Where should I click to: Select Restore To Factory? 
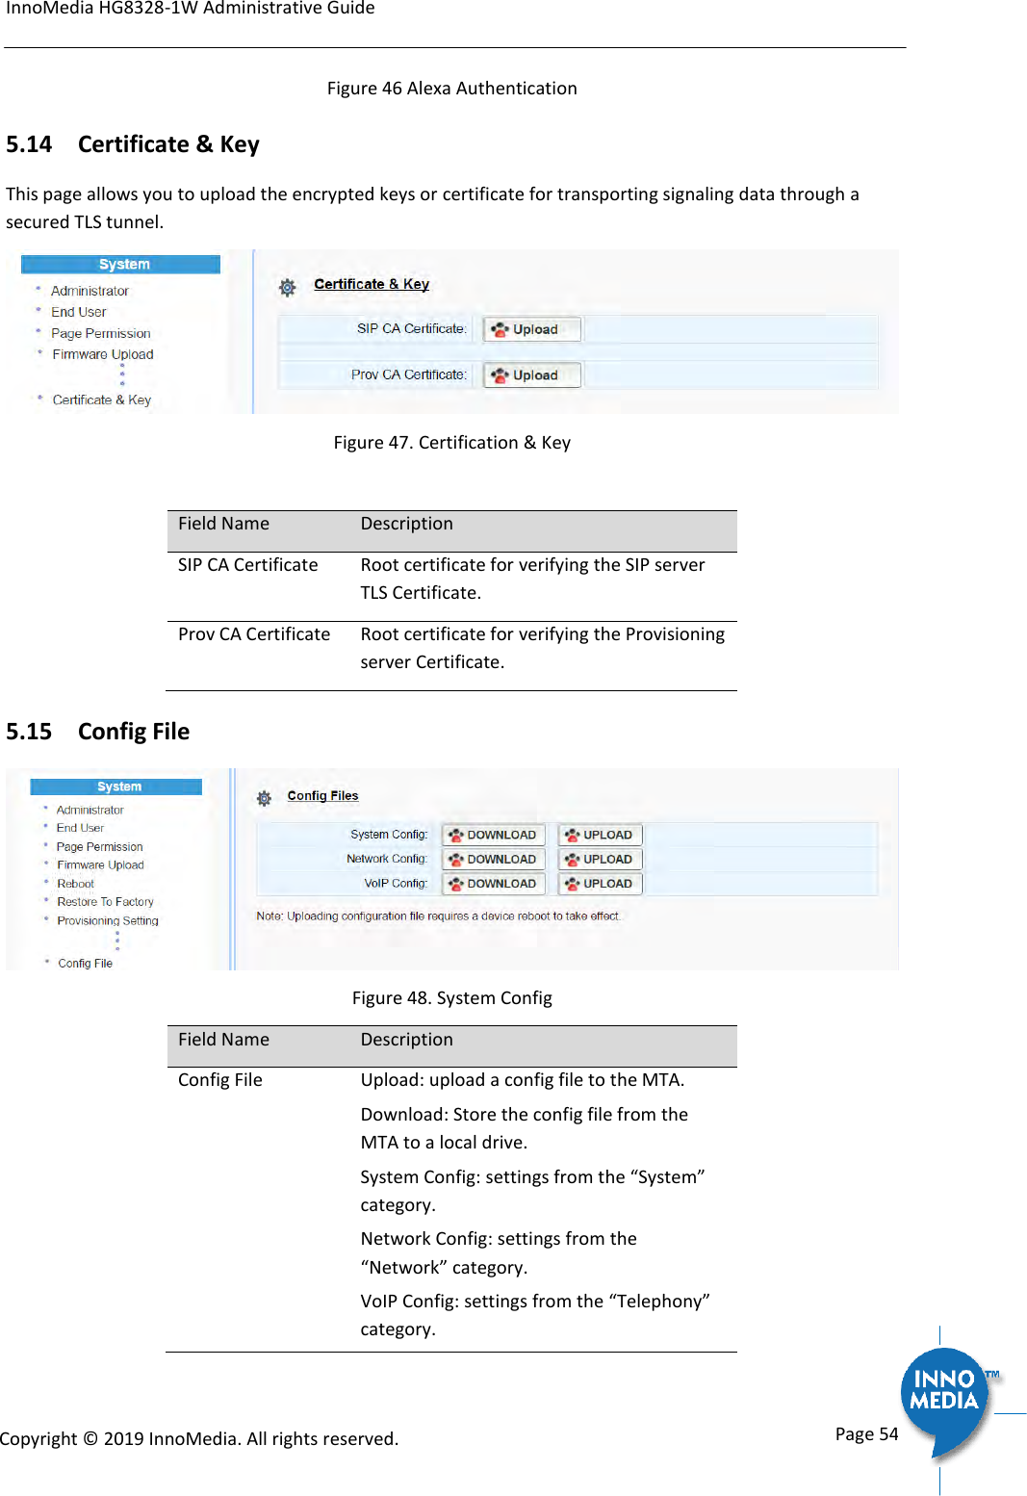point(105,901)
